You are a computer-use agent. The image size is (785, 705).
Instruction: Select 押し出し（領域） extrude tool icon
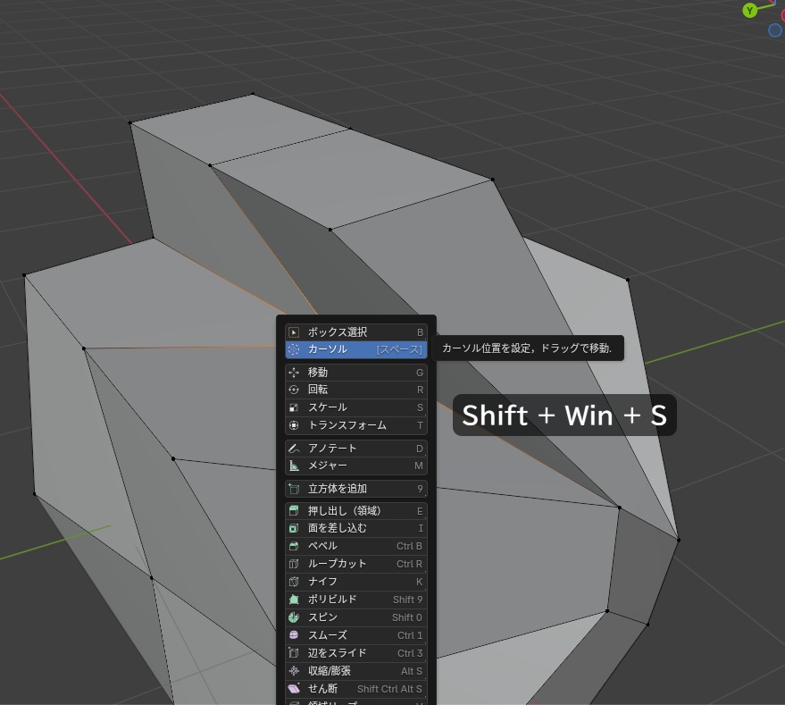(294, 510)
